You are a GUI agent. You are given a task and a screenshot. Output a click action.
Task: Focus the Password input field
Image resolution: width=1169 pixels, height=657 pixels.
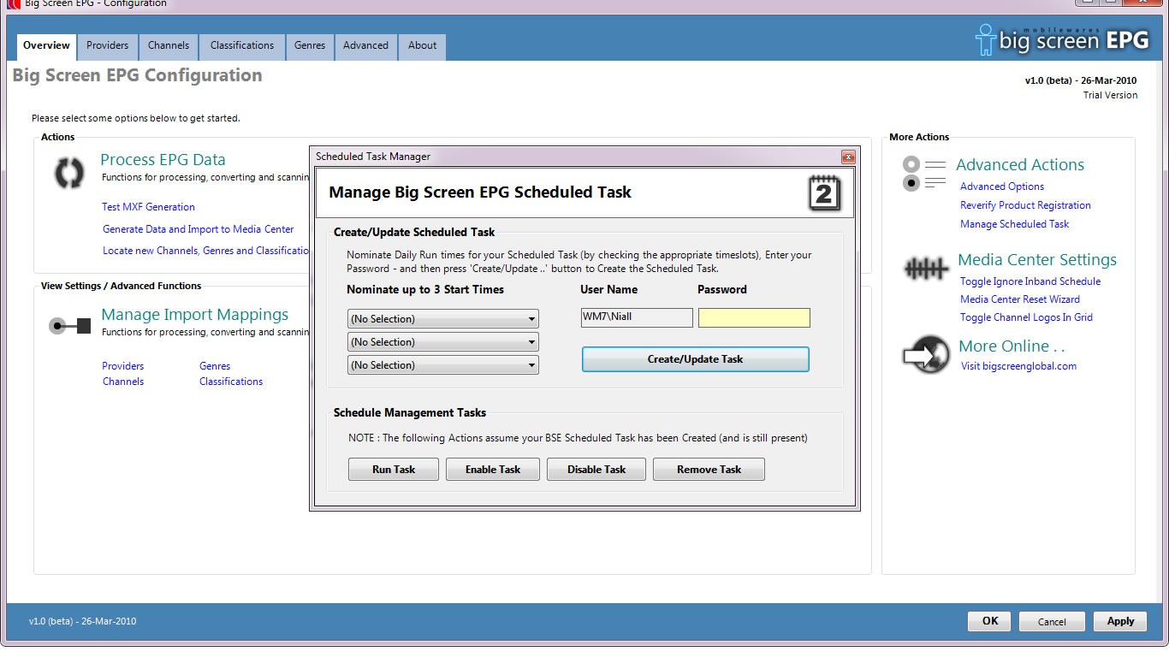[x=755, y=318]
